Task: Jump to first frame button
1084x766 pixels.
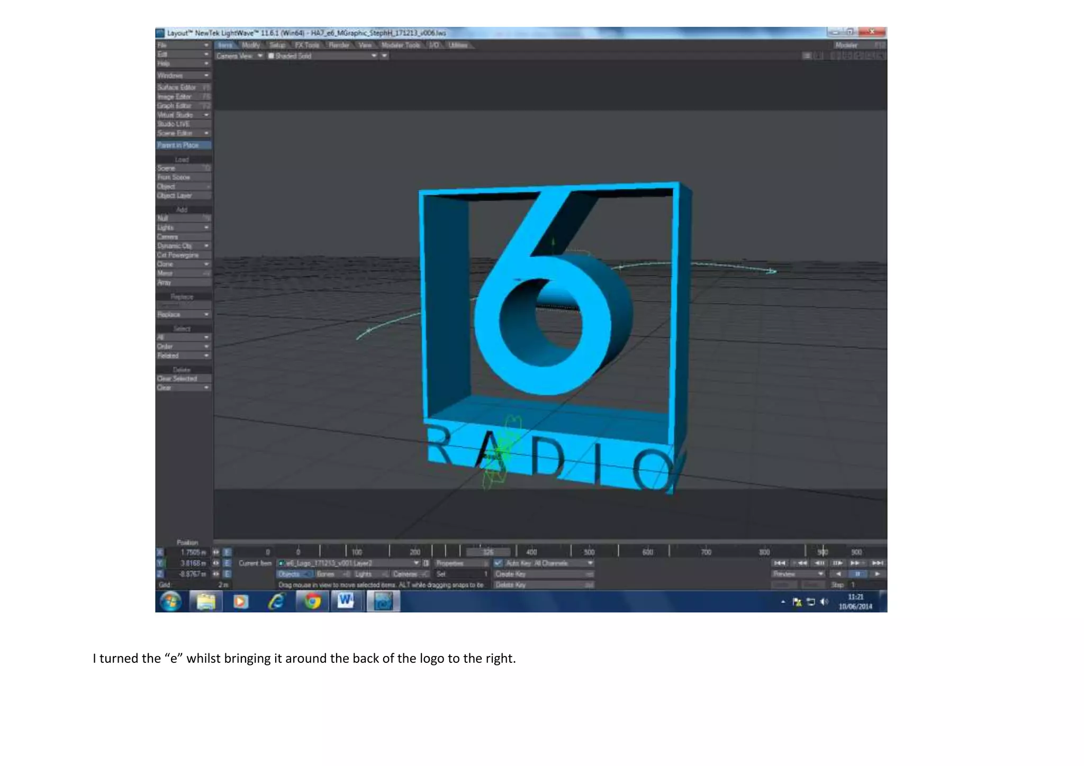Action: 779,563
